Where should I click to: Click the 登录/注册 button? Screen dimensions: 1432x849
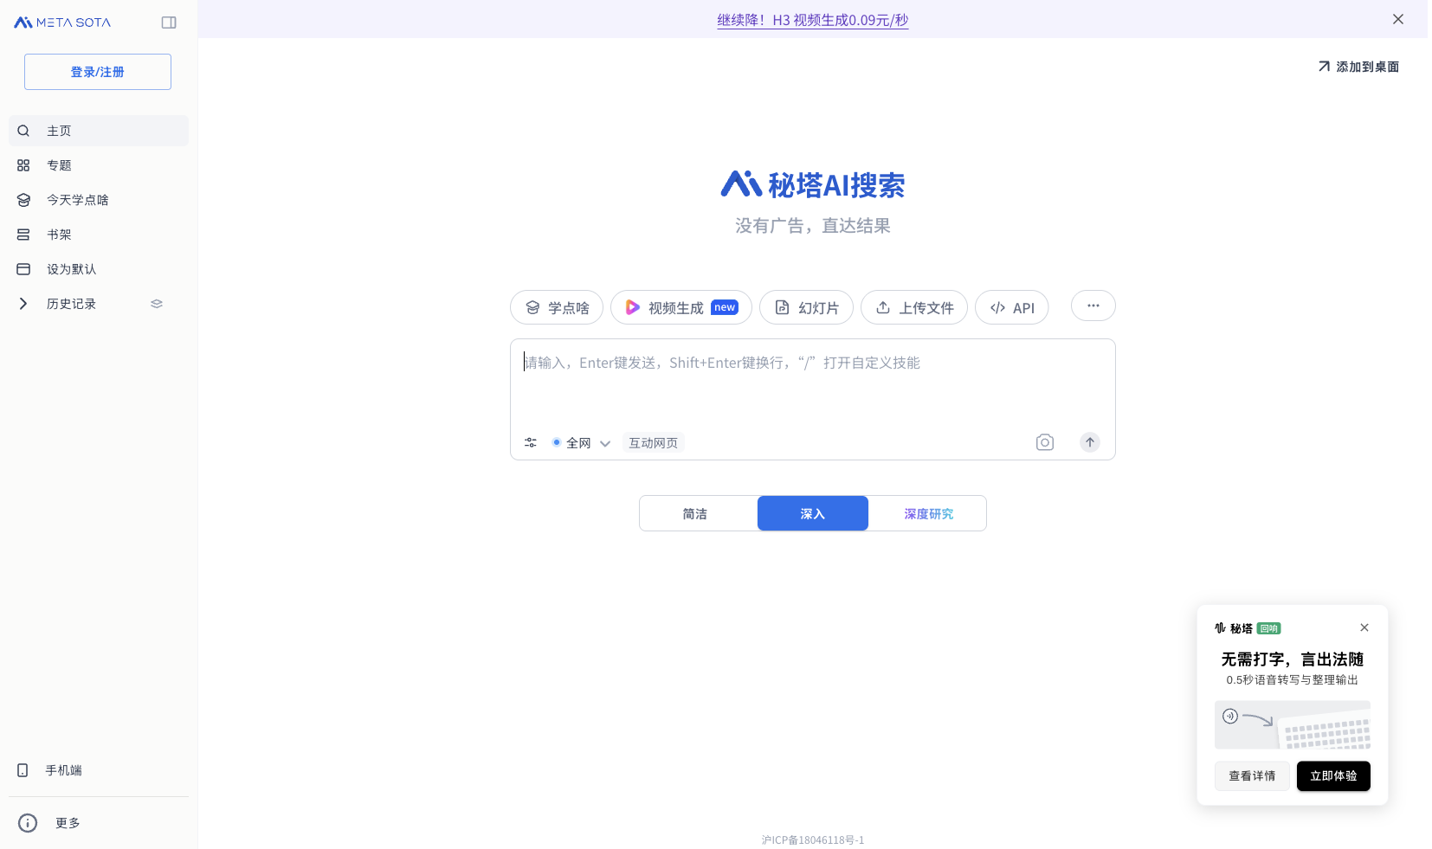[x=98, y=72]
